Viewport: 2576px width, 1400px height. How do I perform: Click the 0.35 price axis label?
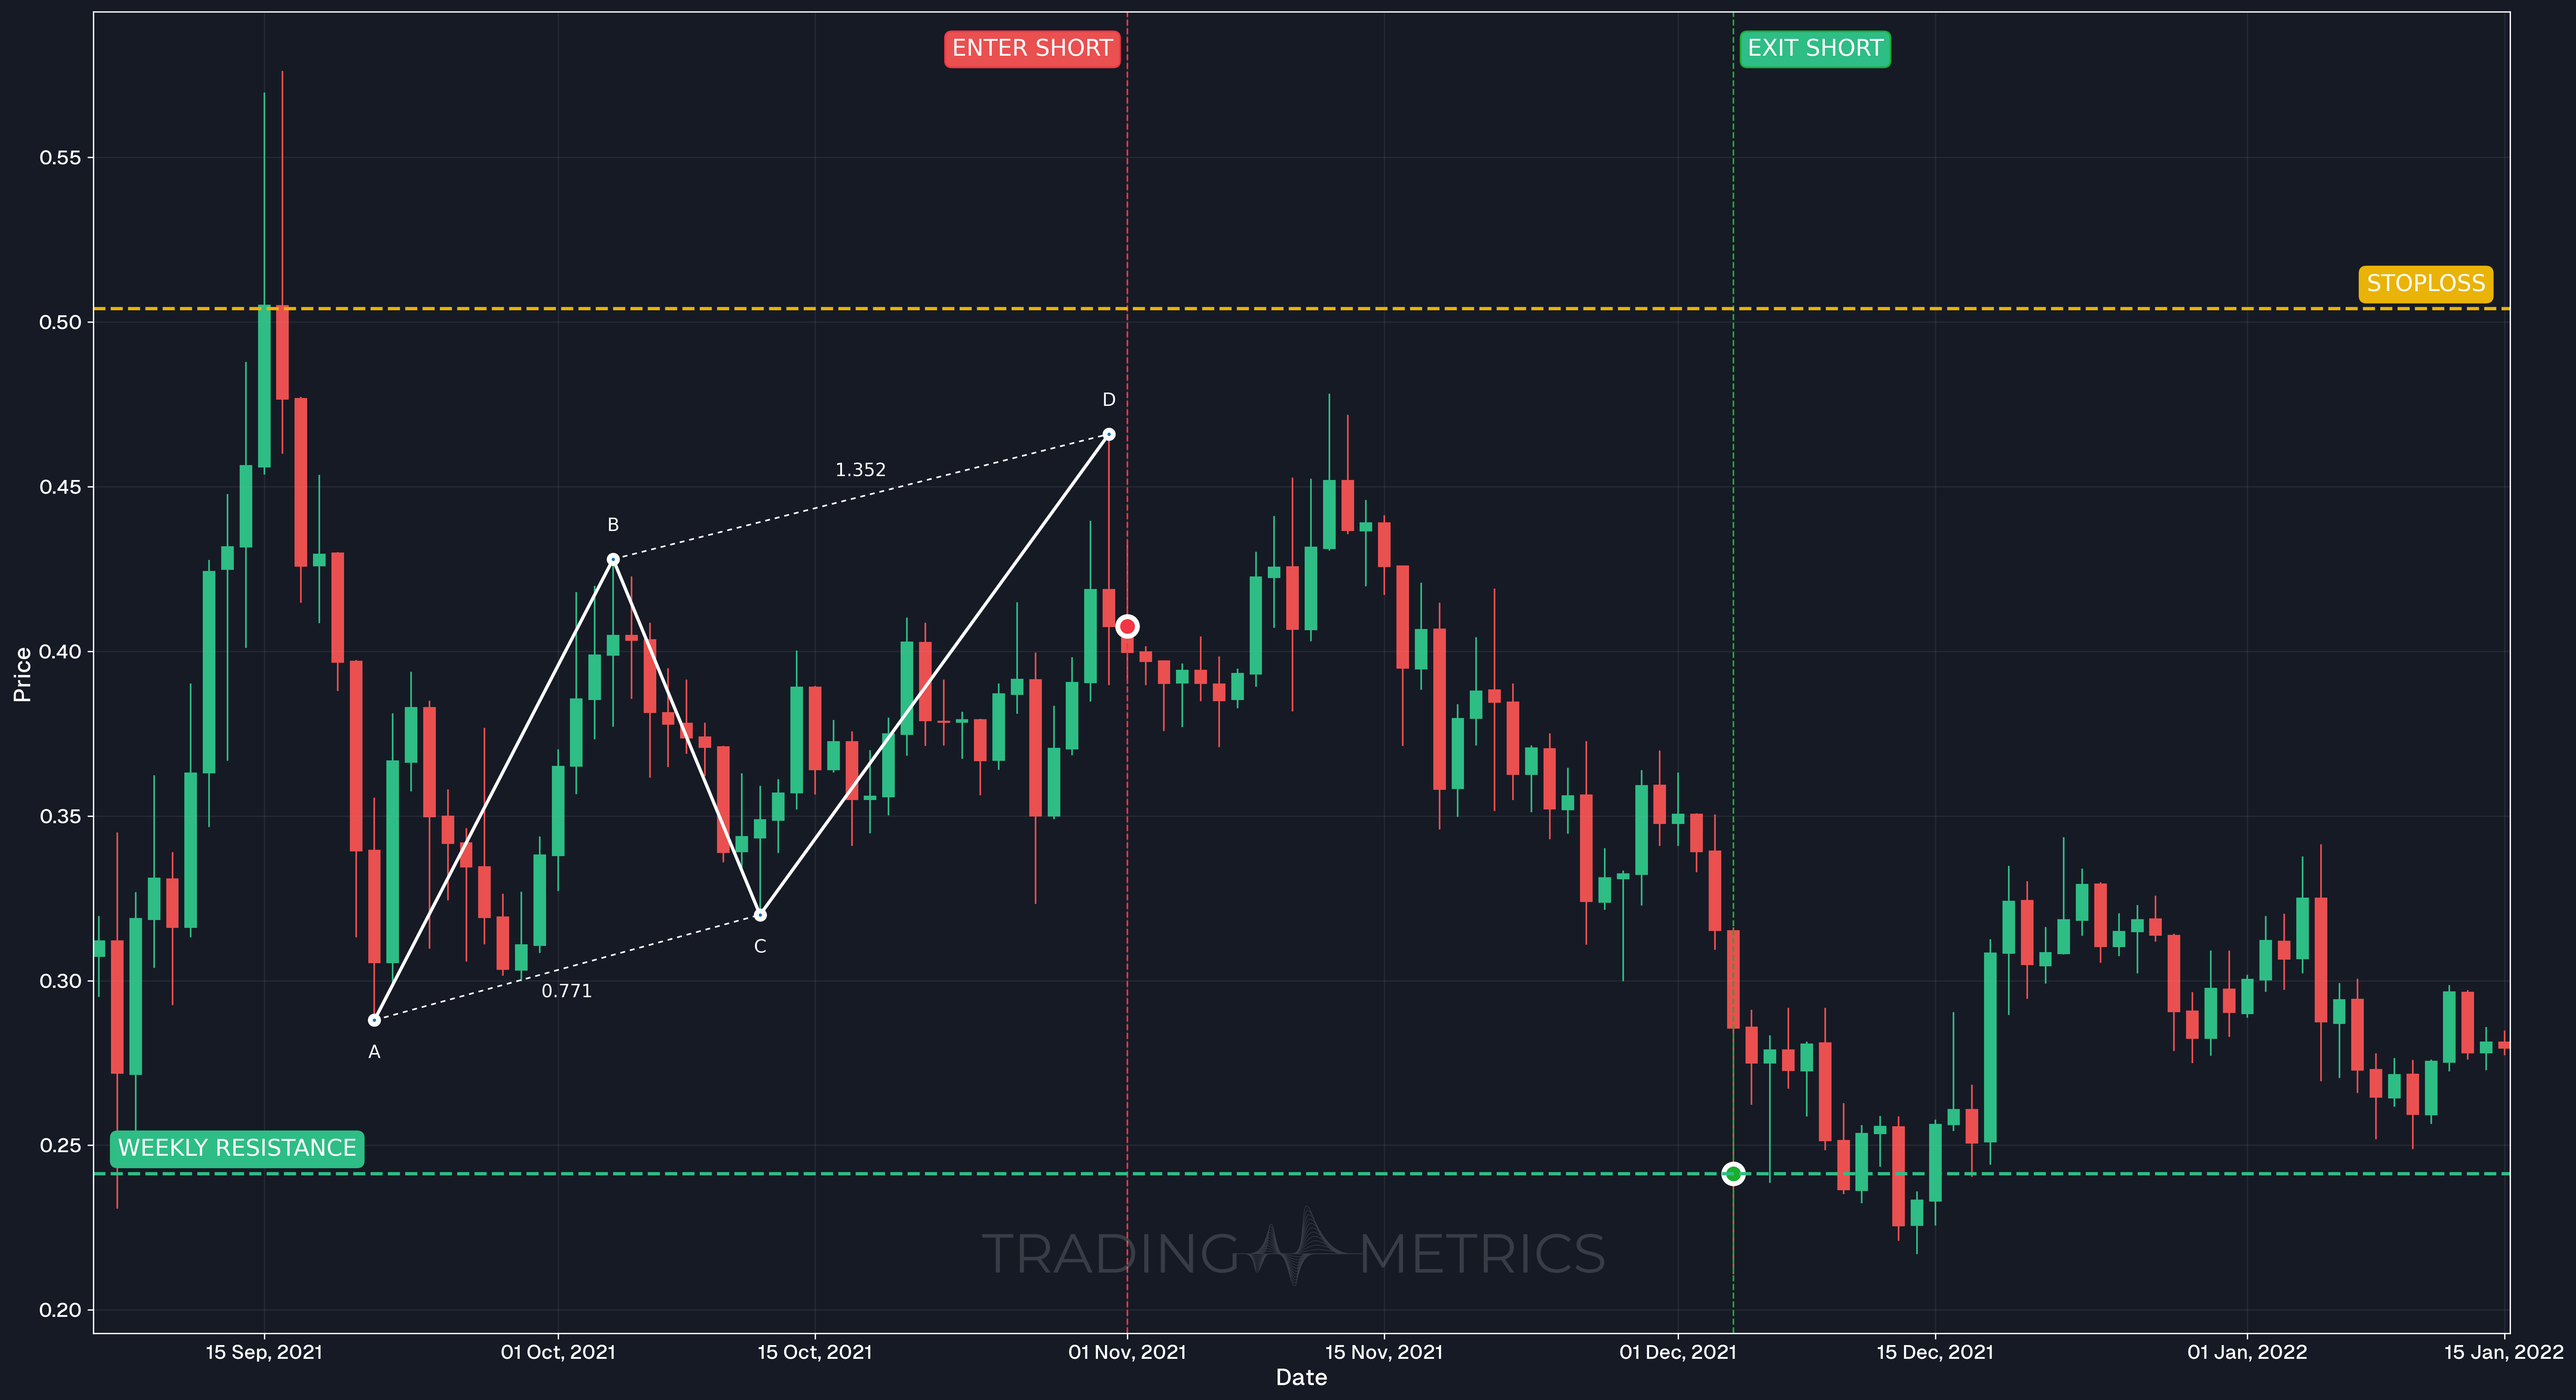tap(60, 816)
